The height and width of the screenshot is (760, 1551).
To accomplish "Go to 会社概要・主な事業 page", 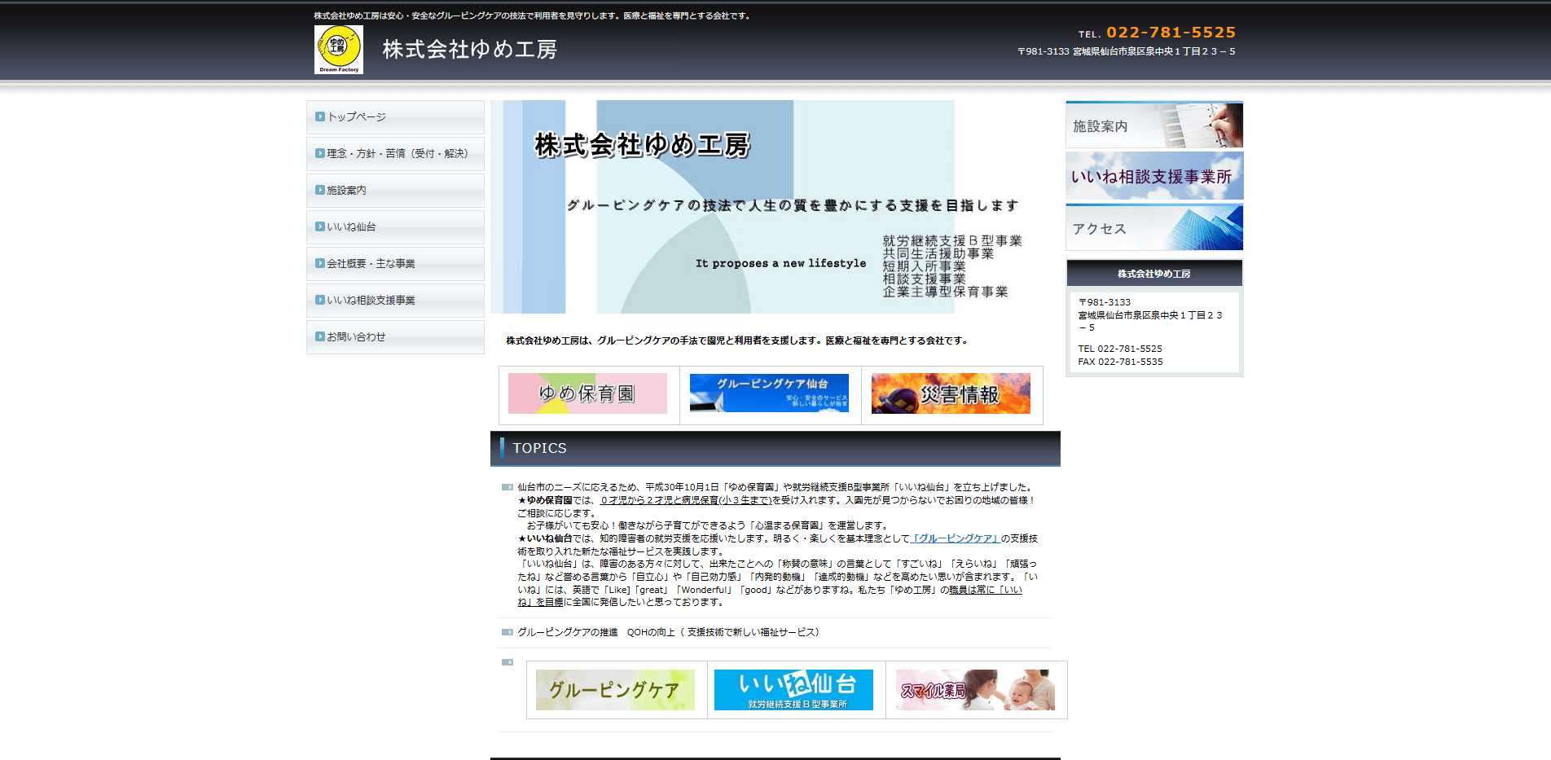I will click(x=395, y=264).
